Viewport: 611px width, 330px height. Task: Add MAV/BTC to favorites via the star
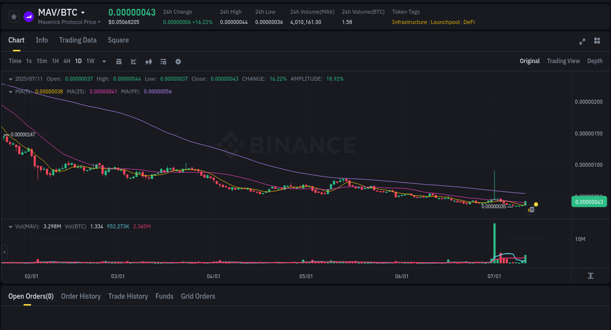coord(13,17)
